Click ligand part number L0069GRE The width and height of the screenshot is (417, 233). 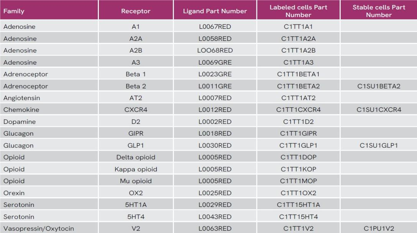click(x=215, y=62)
